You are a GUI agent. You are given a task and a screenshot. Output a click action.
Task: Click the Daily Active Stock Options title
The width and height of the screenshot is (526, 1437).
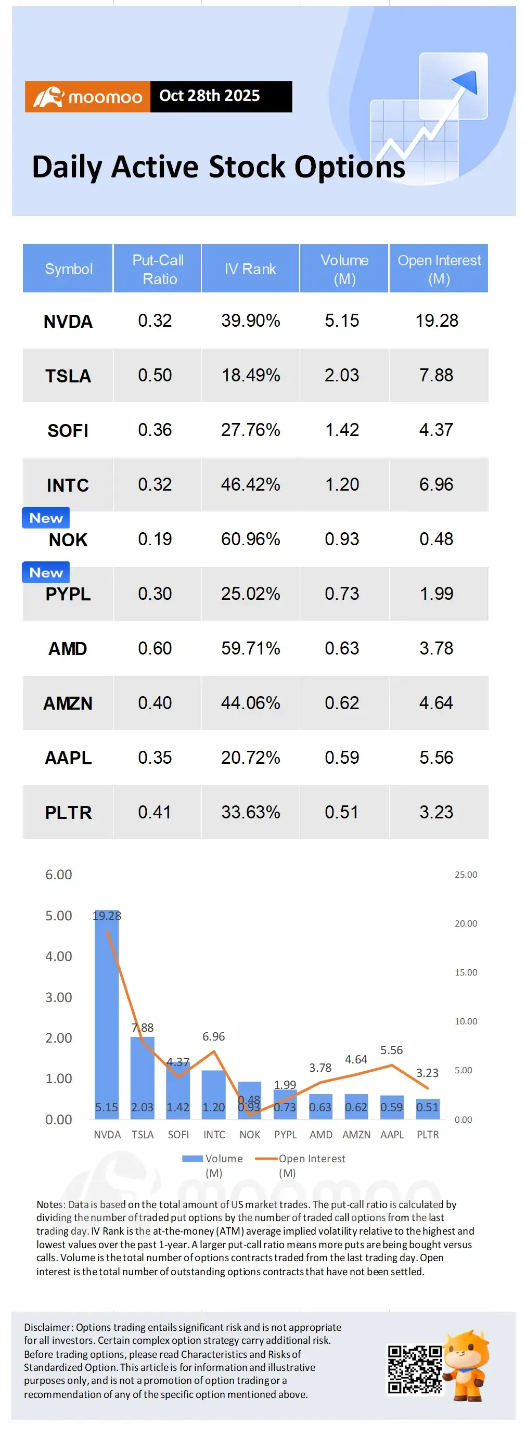[x=219, y=168]
